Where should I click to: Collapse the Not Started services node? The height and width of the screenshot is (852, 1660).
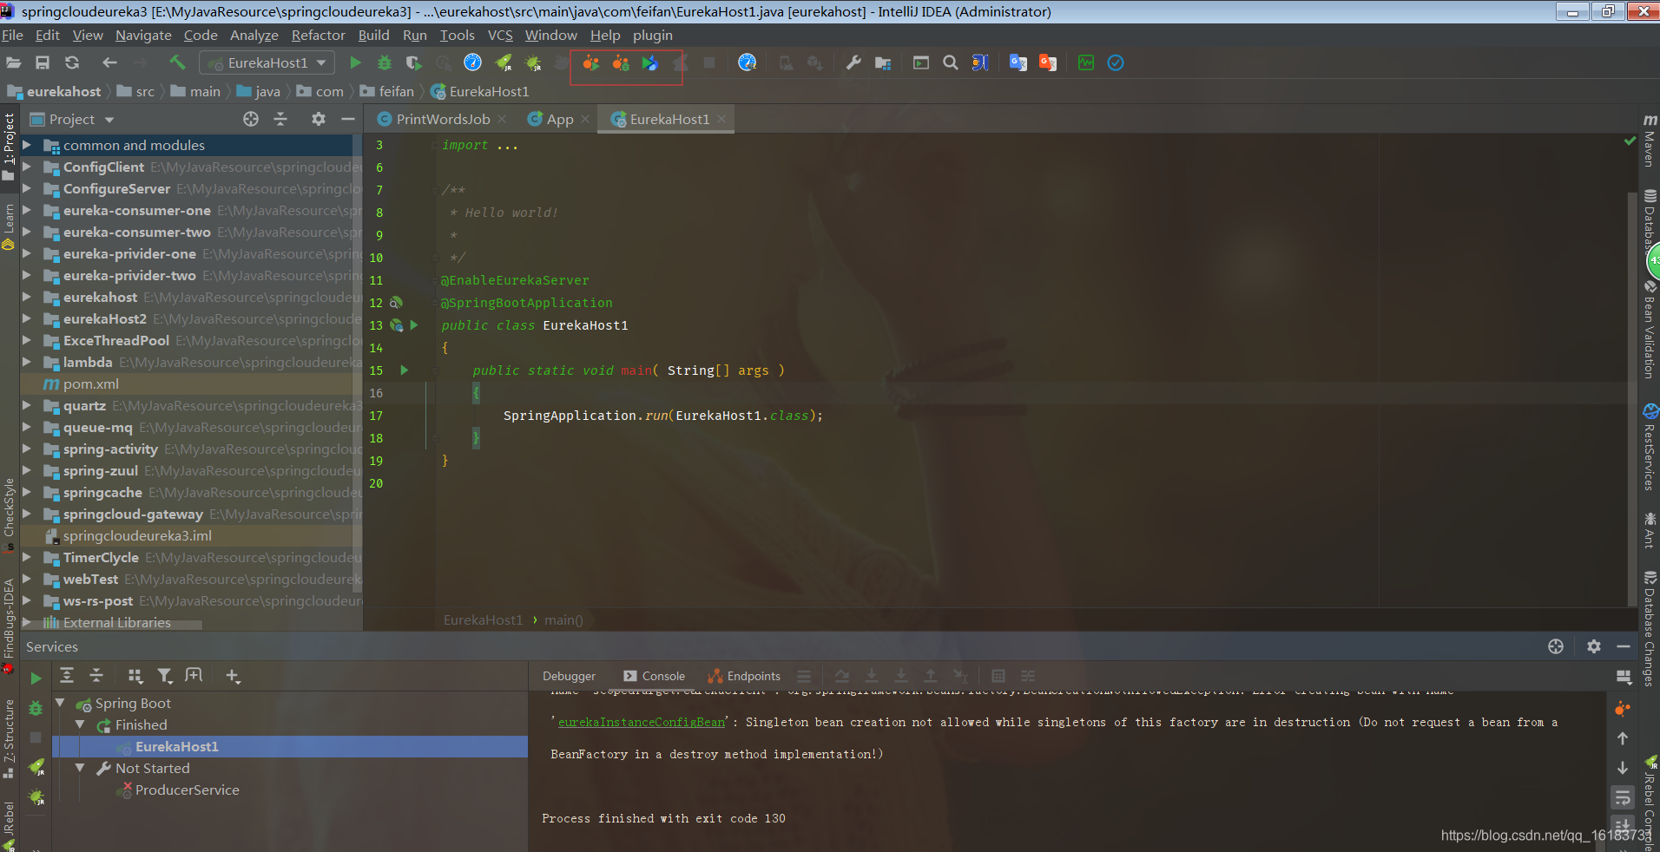pos(81,768)
